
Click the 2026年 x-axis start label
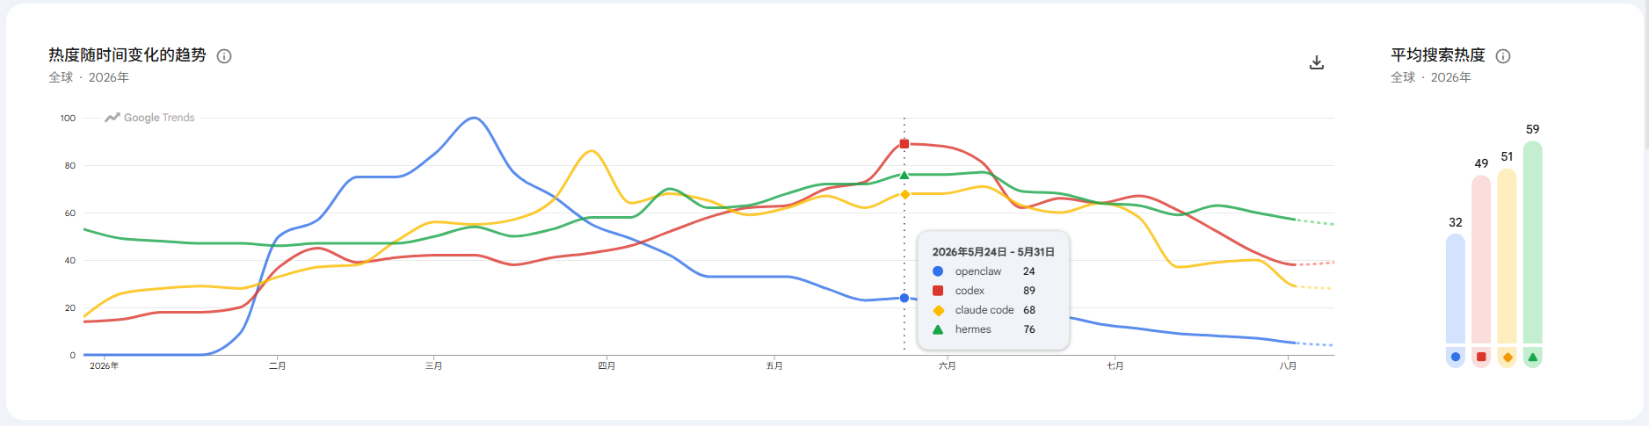(104, 365)
